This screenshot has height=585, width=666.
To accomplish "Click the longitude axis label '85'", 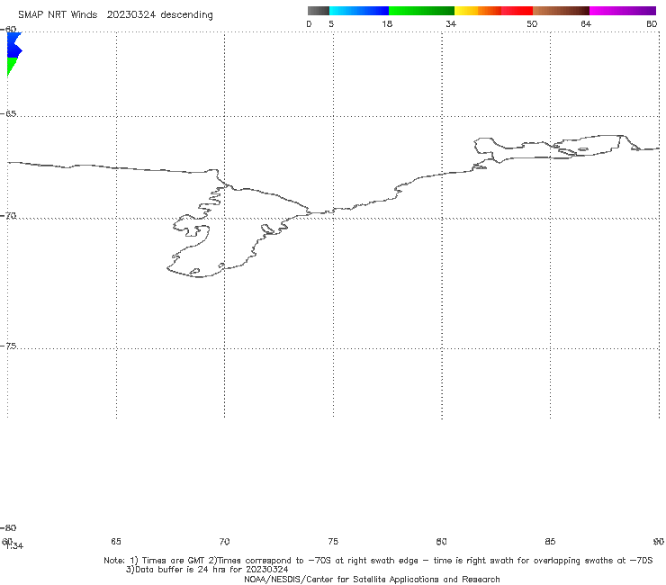I will [550, 541].
